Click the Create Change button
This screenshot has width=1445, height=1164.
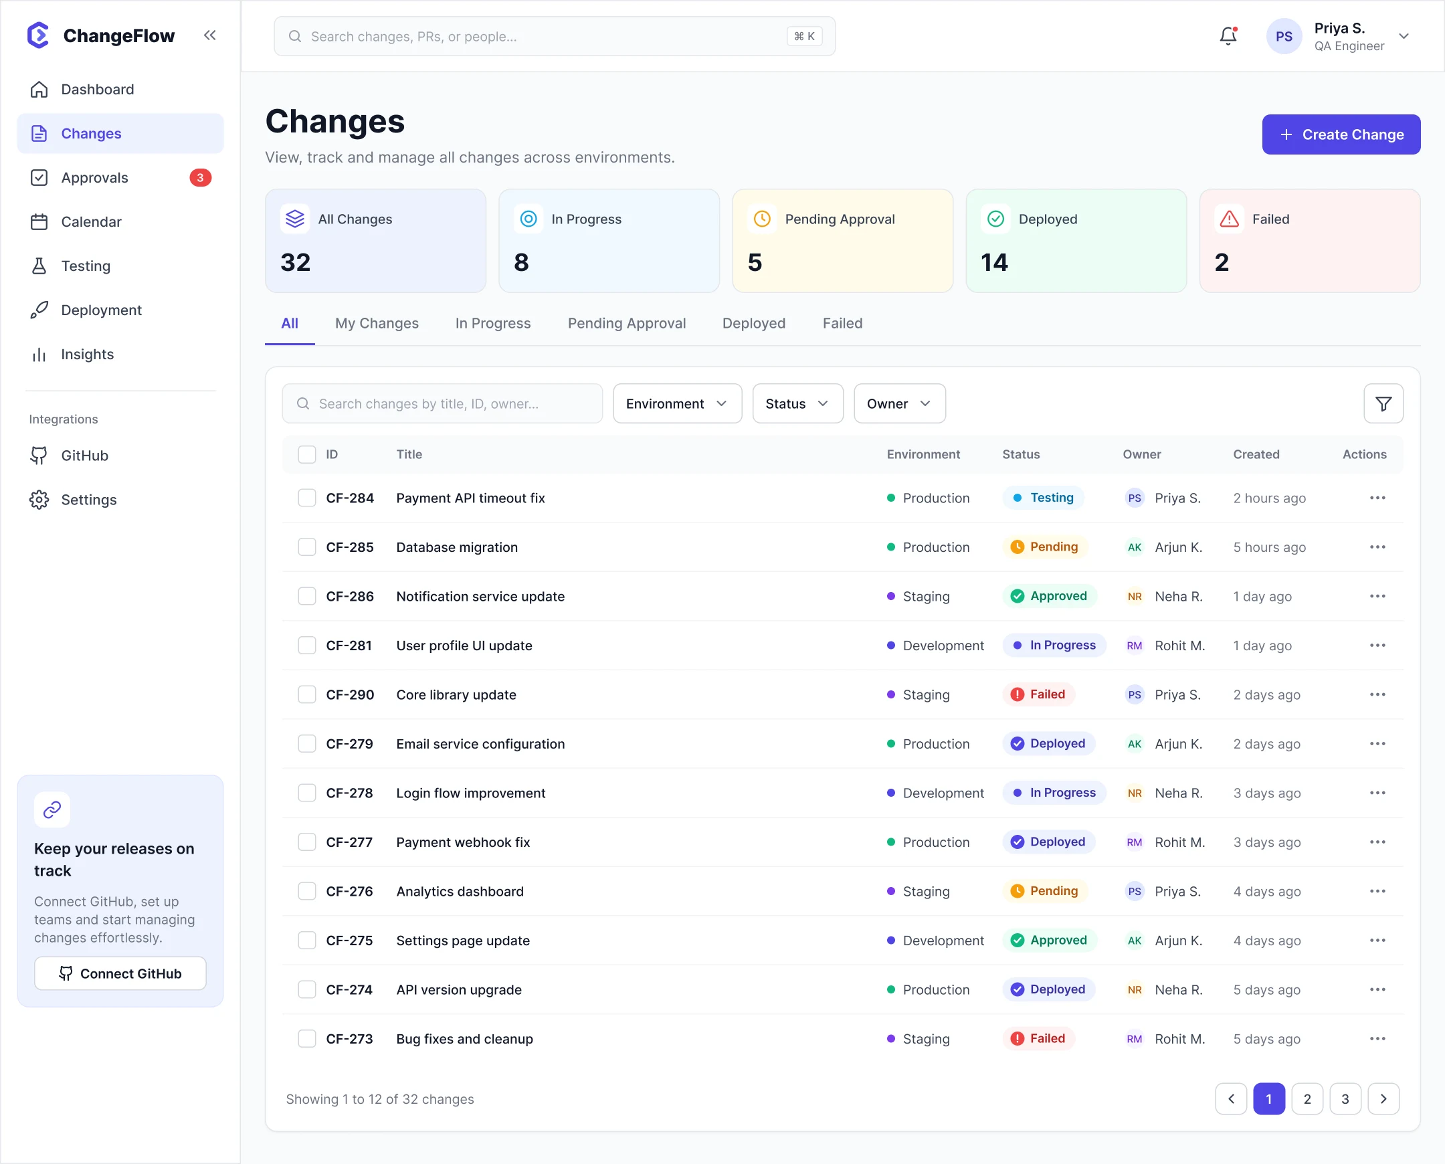1341,134
